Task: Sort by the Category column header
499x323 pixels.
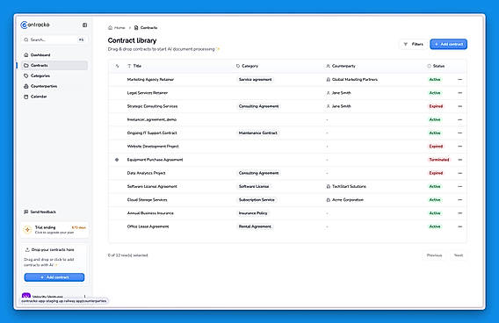Action: pyautogui.click(x=247, y=66)
